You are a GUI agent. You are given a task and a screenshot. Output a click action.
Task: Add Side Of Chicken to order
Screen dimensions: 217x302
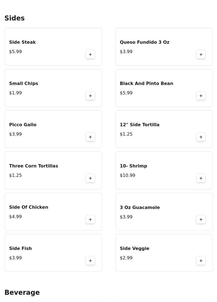(x=90, y=219)
